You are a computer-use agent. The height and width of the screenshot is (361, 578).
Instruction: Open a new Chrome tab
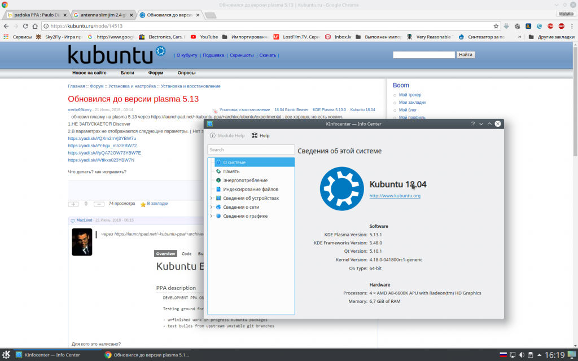click(211, 15)
